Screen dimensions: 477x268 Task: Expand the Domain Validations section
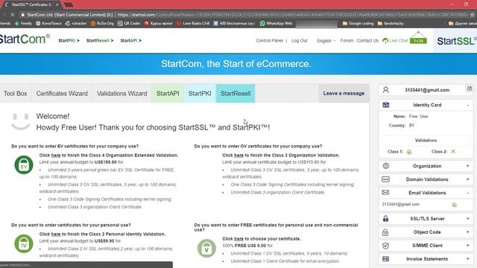467,179
